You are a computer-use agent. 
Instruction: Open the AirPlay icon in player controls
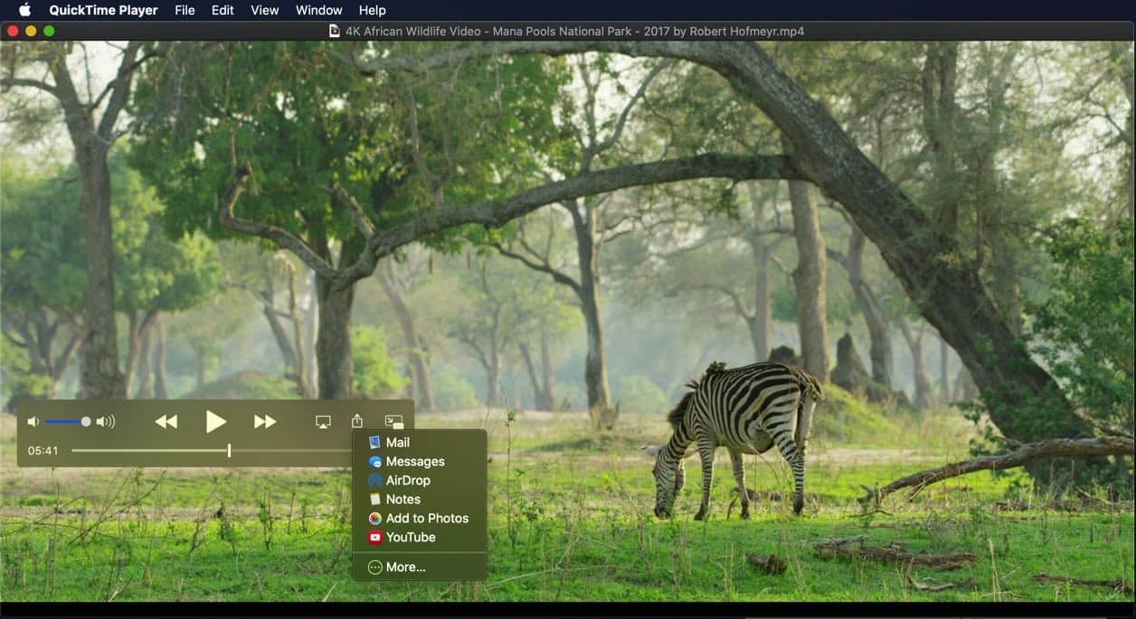click(x=323, y=422)
